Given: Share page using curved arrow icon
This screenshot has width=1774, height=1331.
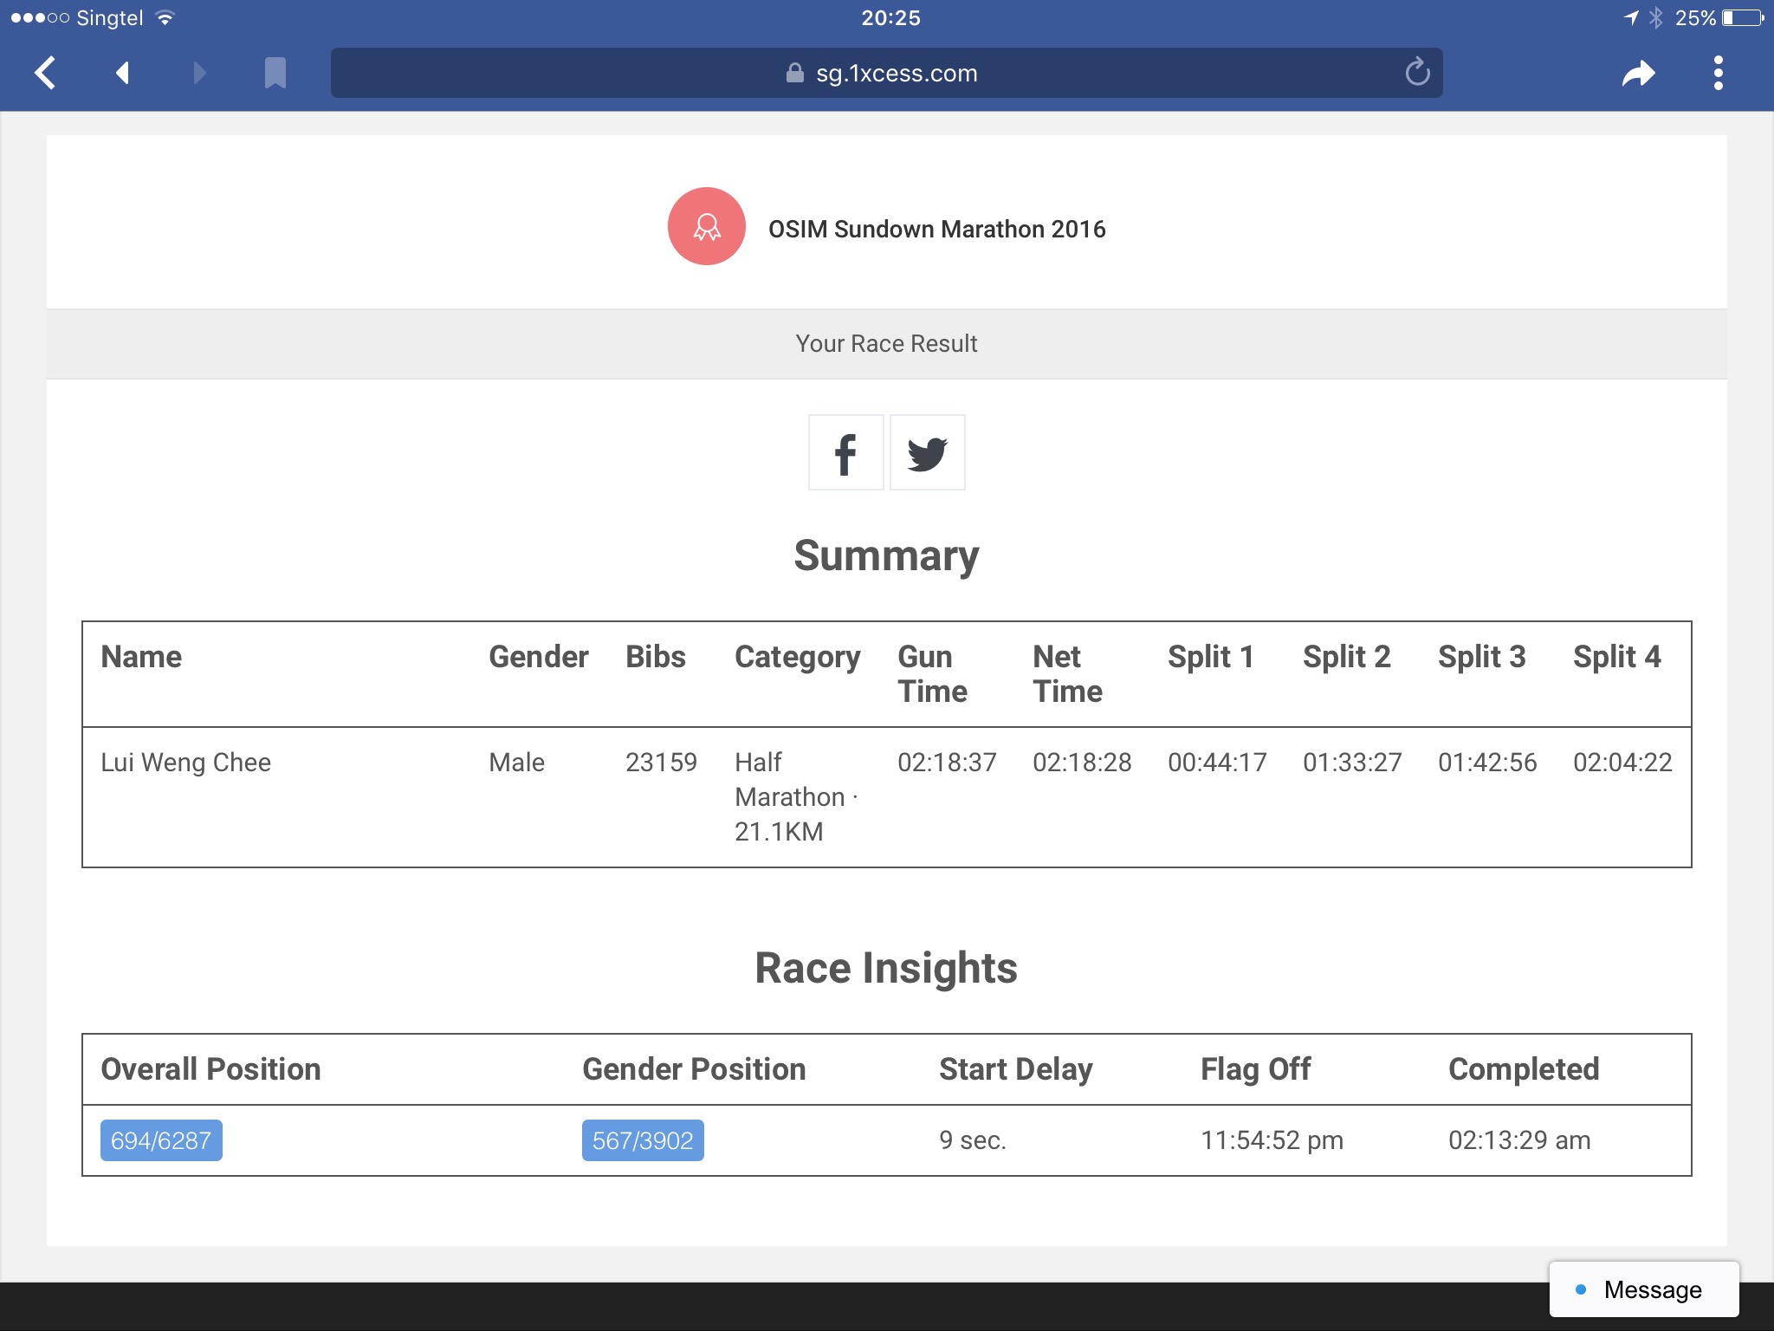Looking at the screenshot, I should click(x=1638, y=74).
